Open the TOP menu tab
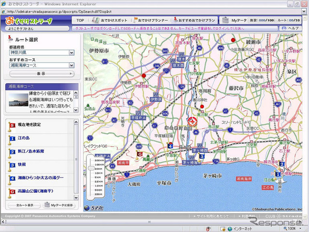The height and width of the screenshot is (232, 309). 80,20
